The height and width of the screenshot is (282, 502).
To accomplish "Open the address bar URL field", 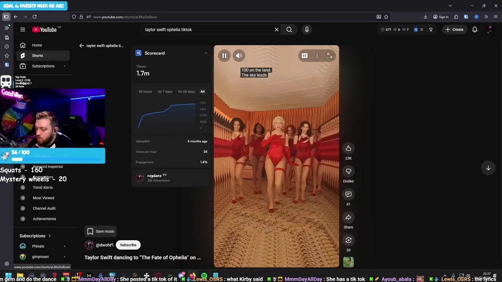I will pyautogui.click(x=231, y=17).
